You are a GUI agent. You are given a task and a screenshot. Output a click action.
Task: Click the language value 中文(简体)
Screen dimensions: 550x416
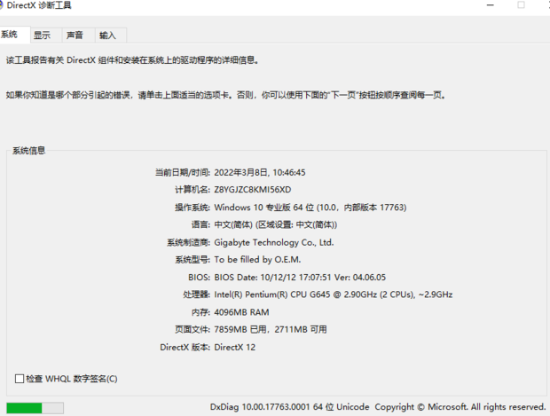coord(233,224)
